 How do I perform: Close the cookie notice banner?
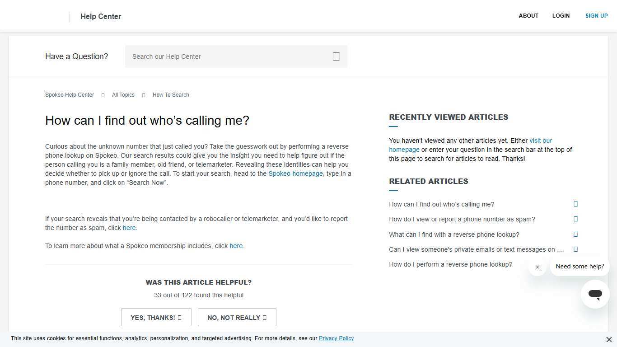(x=609, y=339)
